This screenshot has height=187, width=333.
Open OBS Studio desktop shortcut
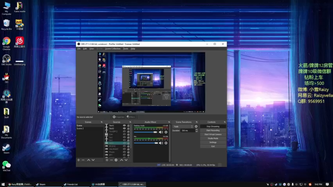(x=6, y=60)
